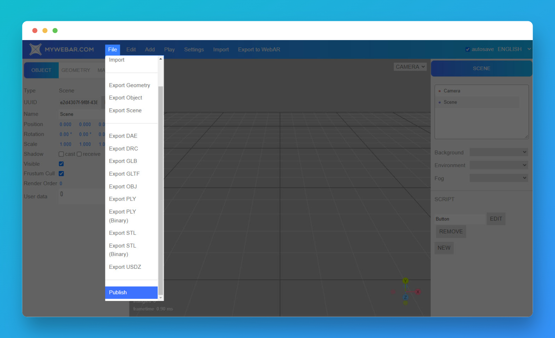Select the green Y axis handle on gizmo
The width and height of the screenshot is (555, 338).
[x=405, y=281]
